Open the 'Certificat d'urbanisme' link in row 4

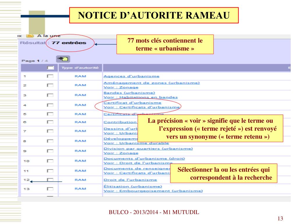coord(132,103)
